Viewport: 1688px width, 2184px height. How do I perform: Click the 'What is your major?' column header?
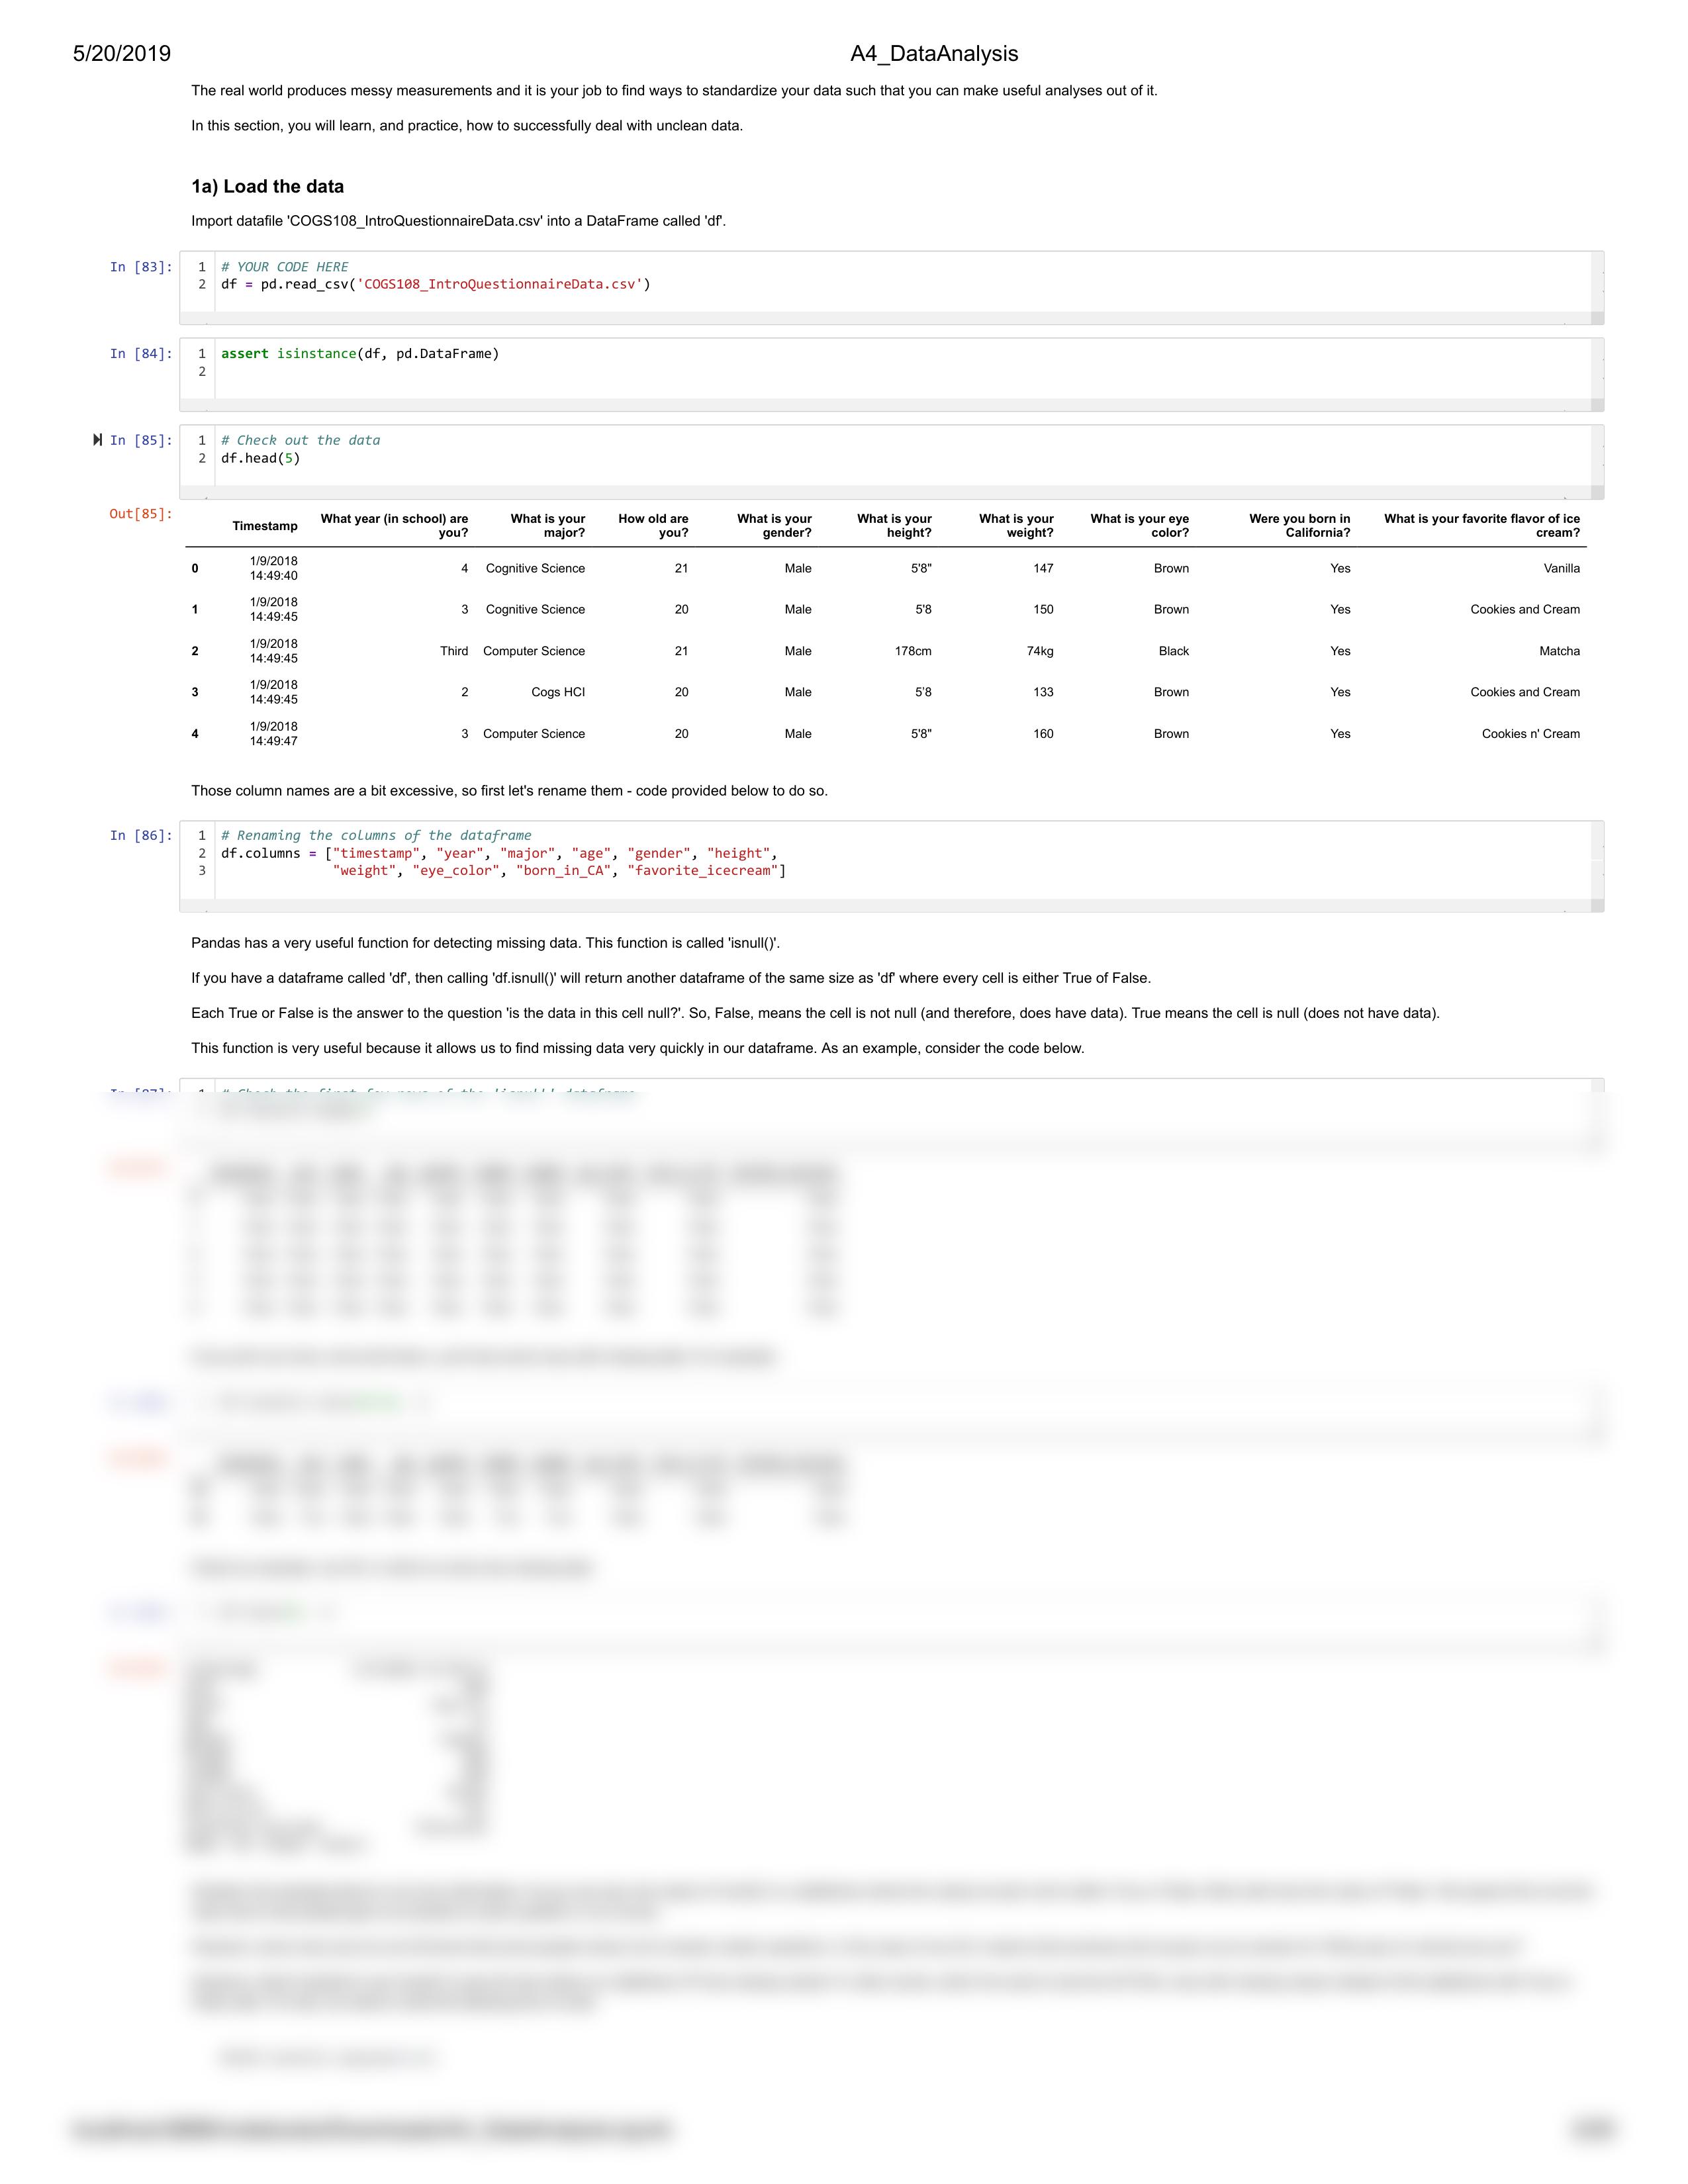pos(548,526)
